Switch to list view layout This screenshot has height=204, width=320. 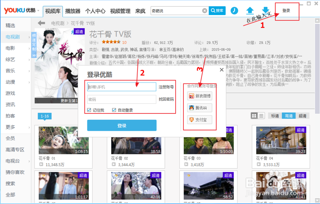click(261, 116)
